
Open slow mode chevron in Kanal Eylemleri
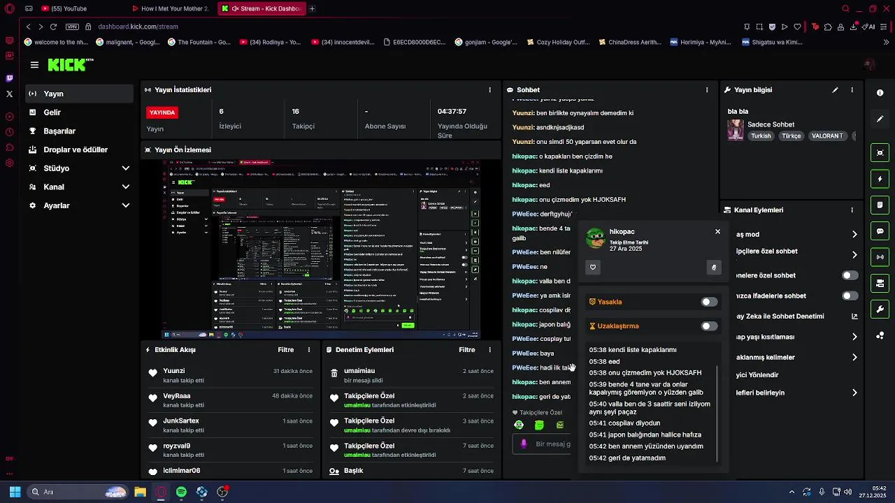coord(854,235)
